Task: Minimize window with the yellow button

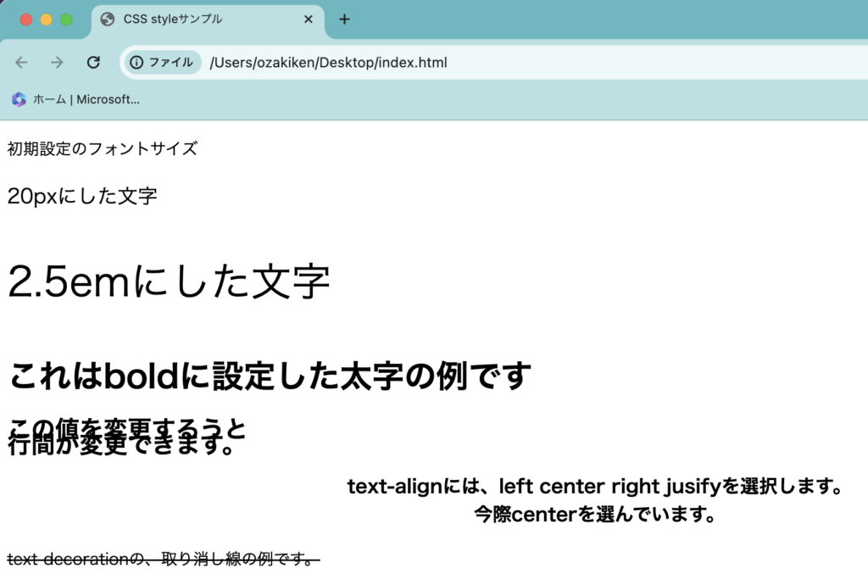Action: pos(46,20)
